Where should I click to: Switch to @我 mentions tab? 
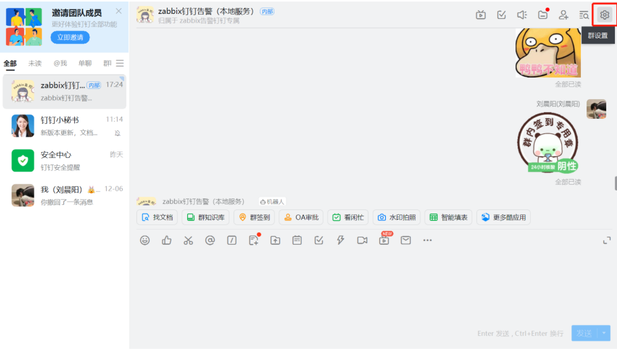(x=60, y=63)
